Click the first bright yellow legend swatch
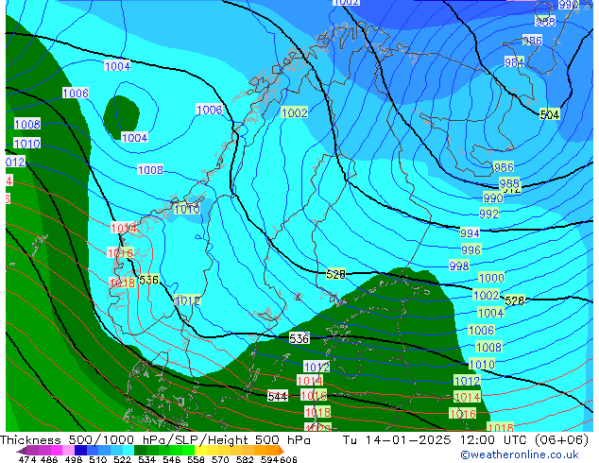This screenshot has width=599, height=463. [x=201, y=451]
